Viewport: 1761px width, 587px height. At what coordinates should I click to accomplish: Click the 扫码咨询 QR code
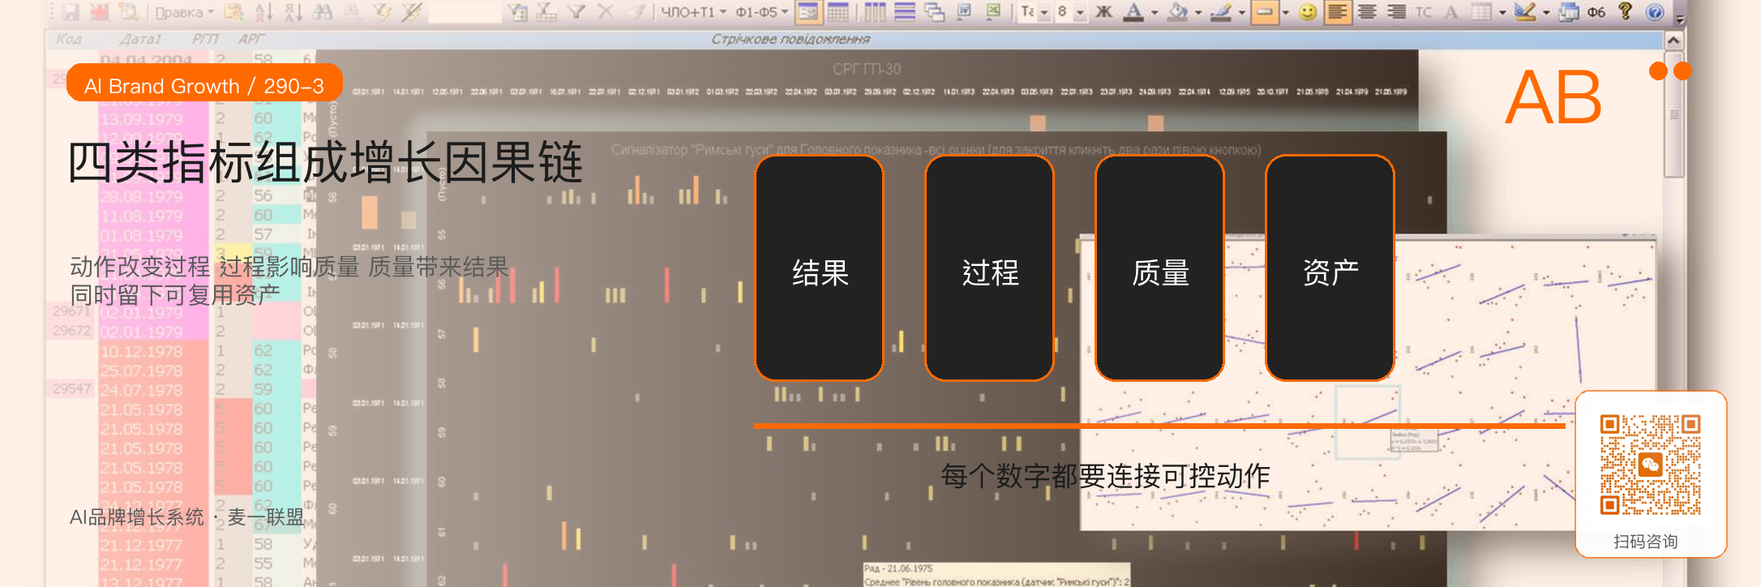(x=1651, y=465)
